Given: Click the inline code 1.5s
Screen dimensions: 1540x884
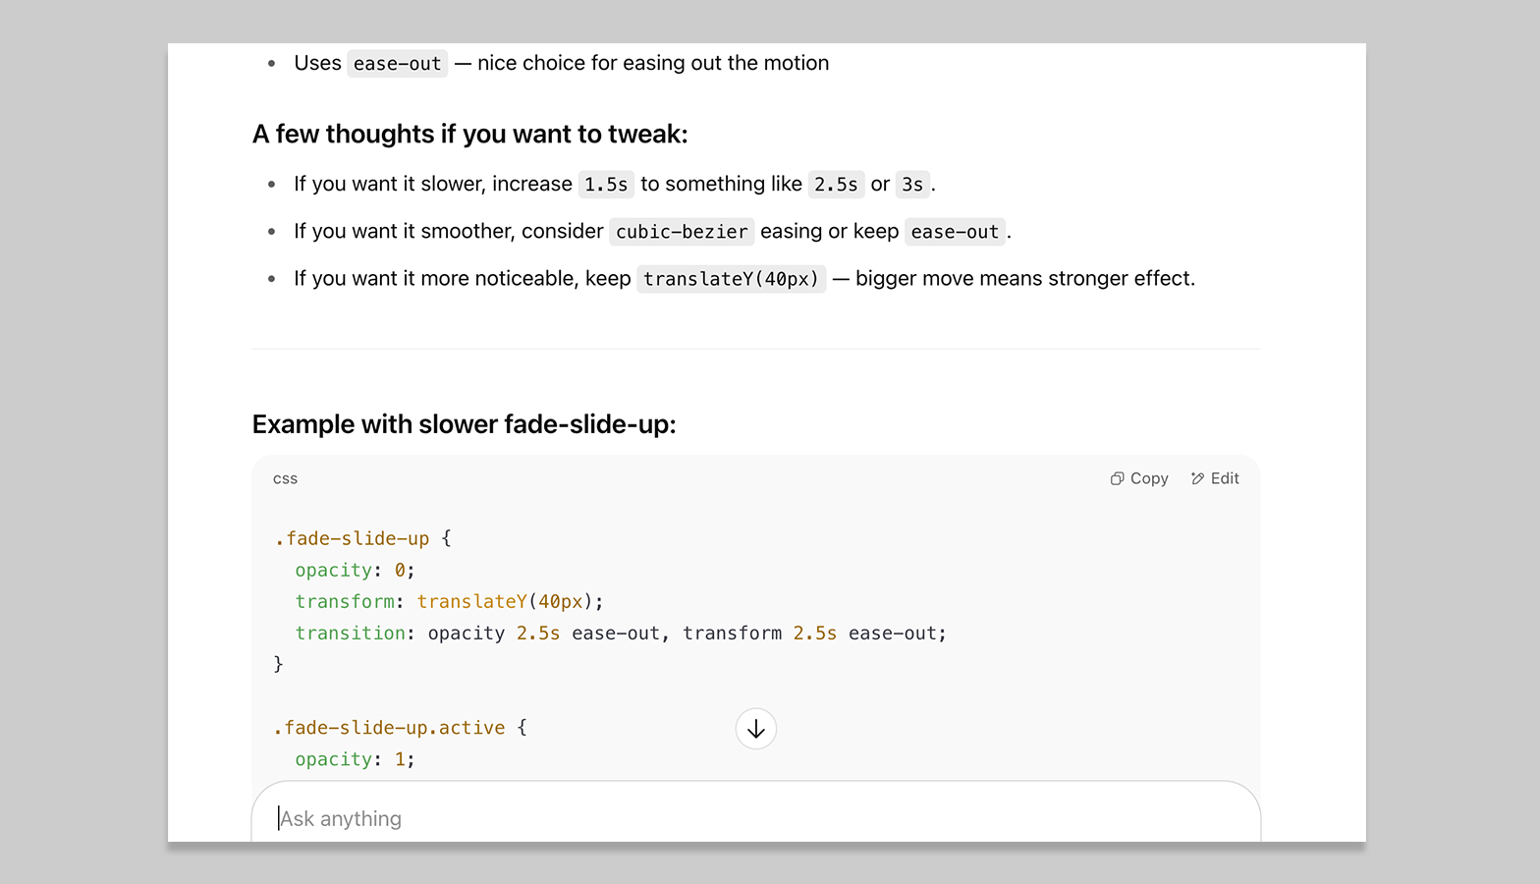Looking at the screenshot, I should point(606,185).
